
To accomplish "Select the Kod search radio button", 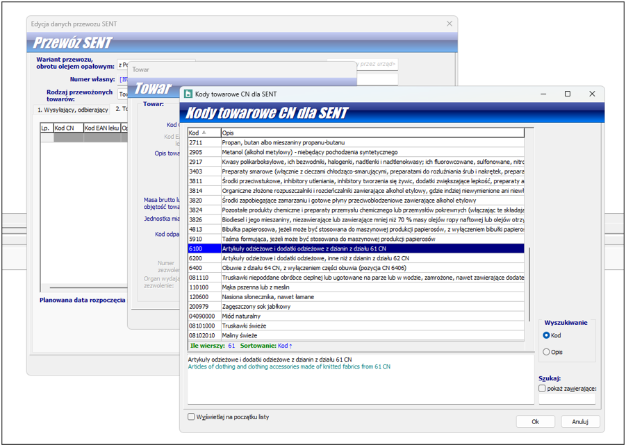I will pyautogui.click(x=547, y=335).
